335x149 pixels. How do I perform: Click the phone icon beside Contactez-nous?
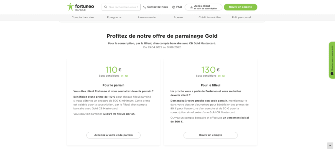(x=145, y=7)
